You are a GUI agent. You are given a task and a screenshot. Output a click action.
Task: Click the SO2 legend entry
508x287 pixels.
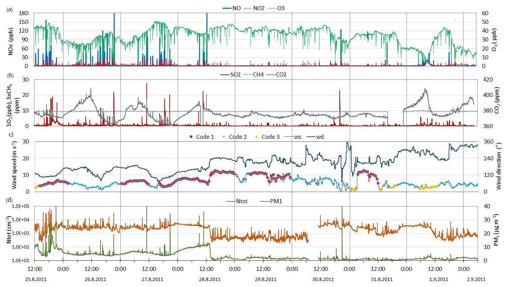click(235, 74)
